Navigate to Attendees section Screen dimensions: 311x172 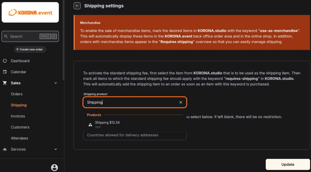[x=19, y=138]
